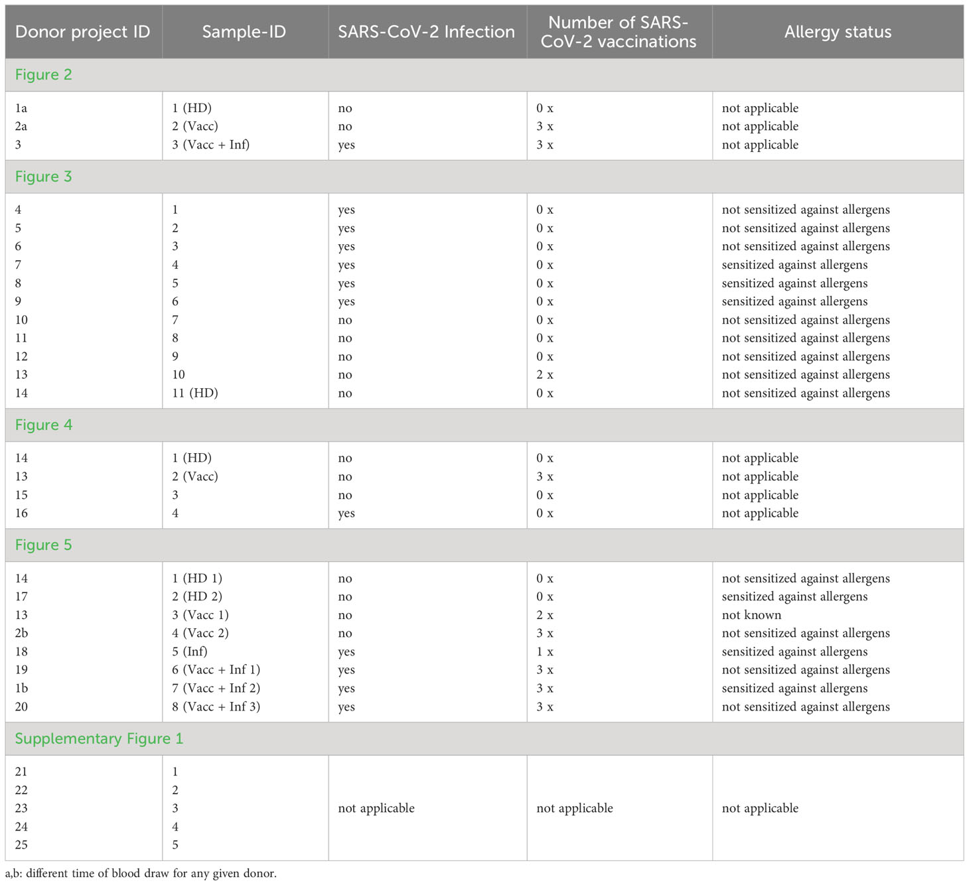Click sample 7 (Vacc + Inf 2)
Viewport: 969px width, 885px height.
point(216,688)
